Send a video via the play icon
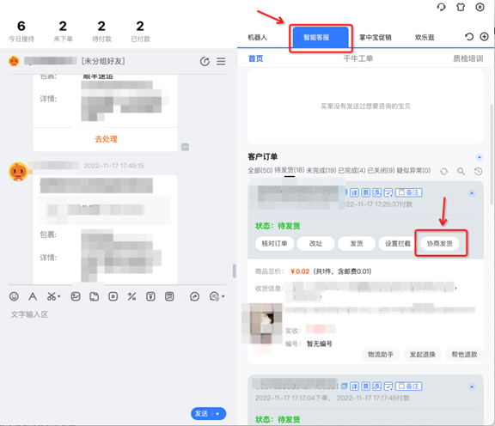The width and height of the screenshot is (495, 426). [x=113, y=296]
